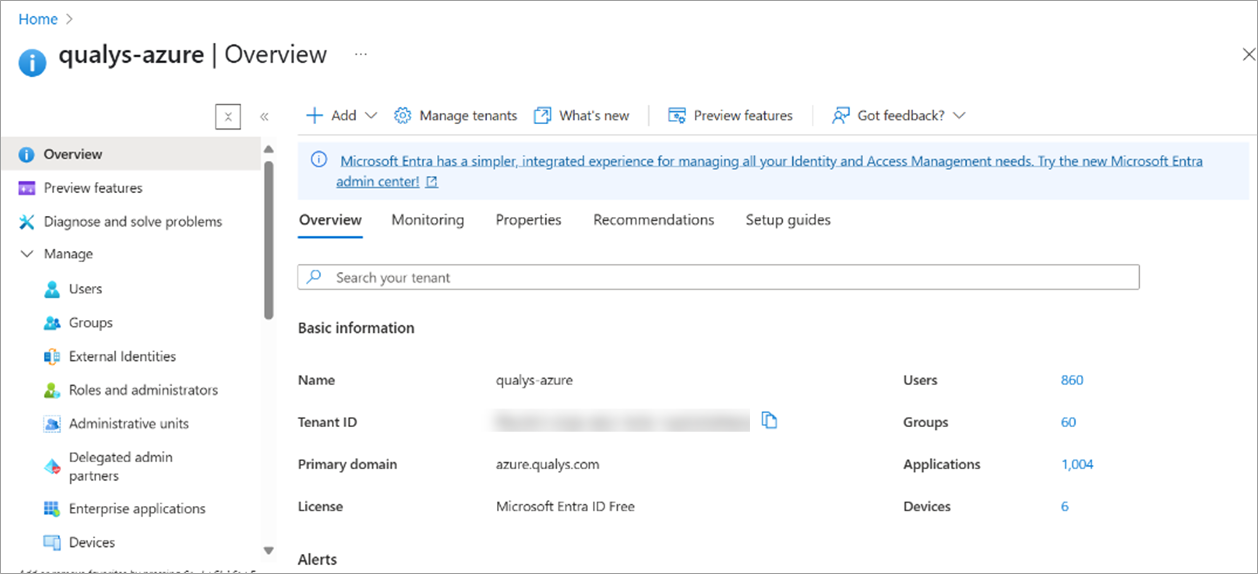Click the sidebar scroll down arrow
The height and width of the screenshot is (574, 1258).
269,551
